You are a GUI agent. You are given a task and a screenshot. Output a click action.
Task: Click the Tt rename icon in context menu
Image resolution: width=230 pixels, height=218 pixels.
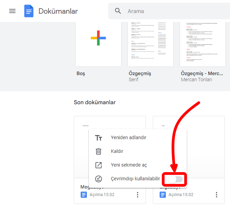pyautogui.click(x=99, y=137)
